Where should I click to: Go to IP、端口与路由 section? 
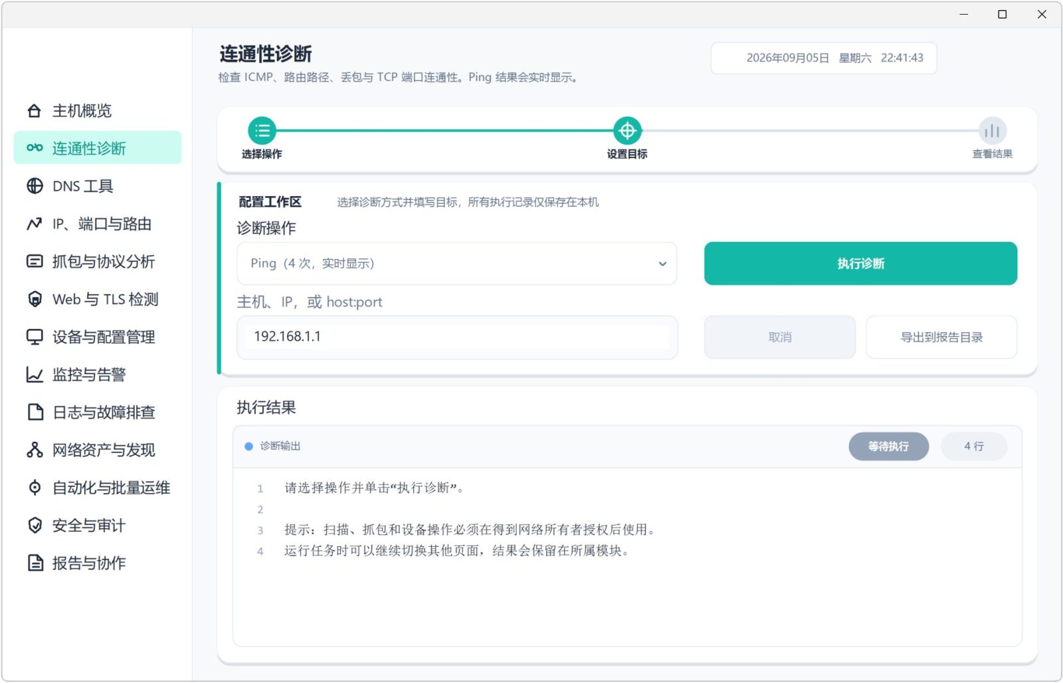[x=98, y=224]
